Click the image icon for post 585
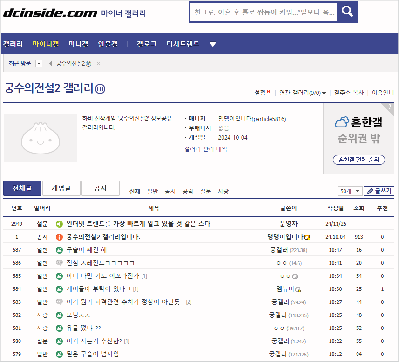The image size is (399, 362). (59, 276)
